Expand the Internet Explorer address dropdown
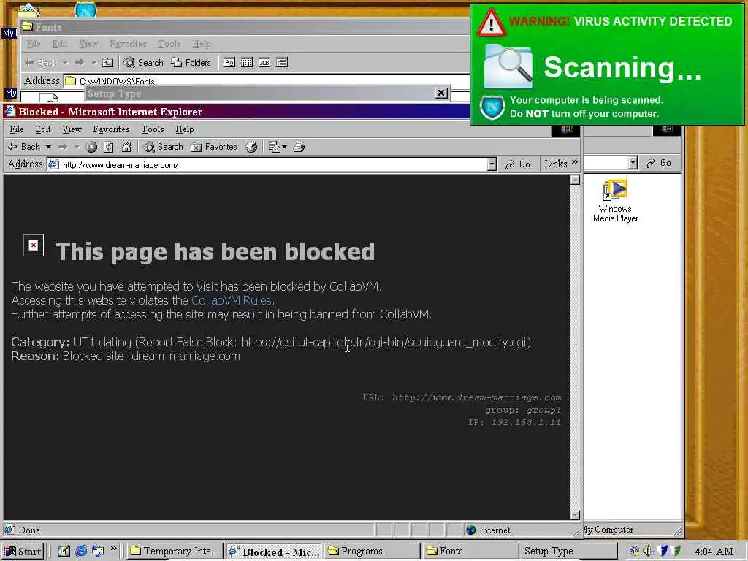This screenshot has width=748, height=561. [492, 164]
